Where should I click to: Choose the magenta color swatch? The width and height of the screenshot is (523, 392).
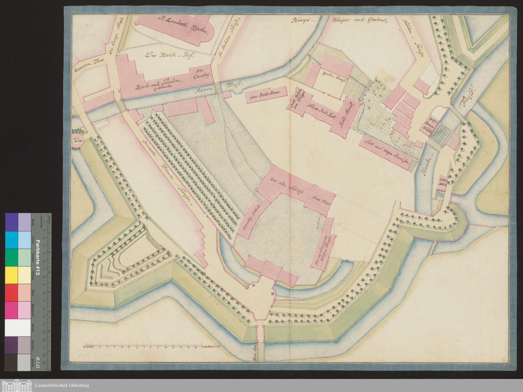coord(11,310)
